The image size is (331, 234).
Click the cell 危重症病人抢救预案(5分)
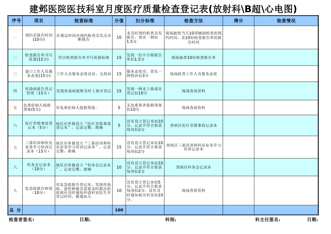click(39, 107)
